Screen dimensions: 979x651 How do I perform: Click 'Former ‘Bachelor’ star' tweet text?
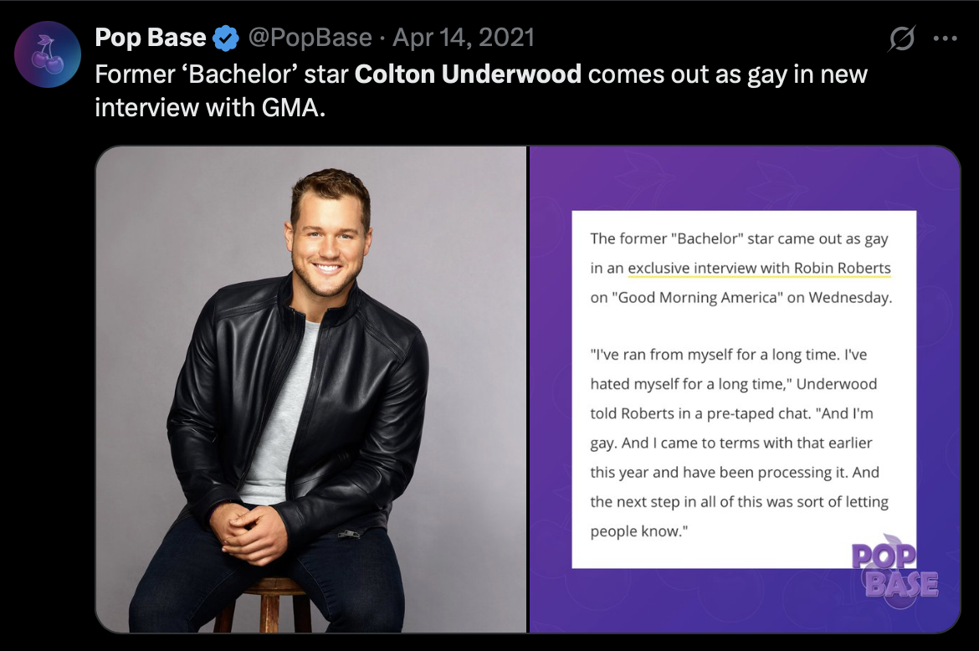(x=222, y=74)
